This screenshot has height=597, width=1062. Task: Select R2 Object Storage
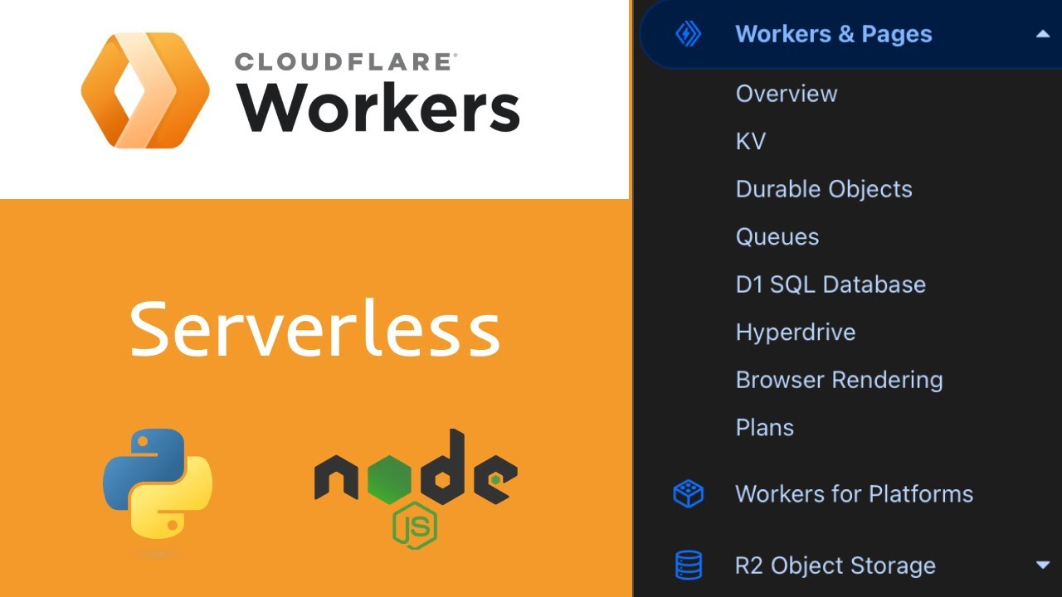(x=835, y=565)
